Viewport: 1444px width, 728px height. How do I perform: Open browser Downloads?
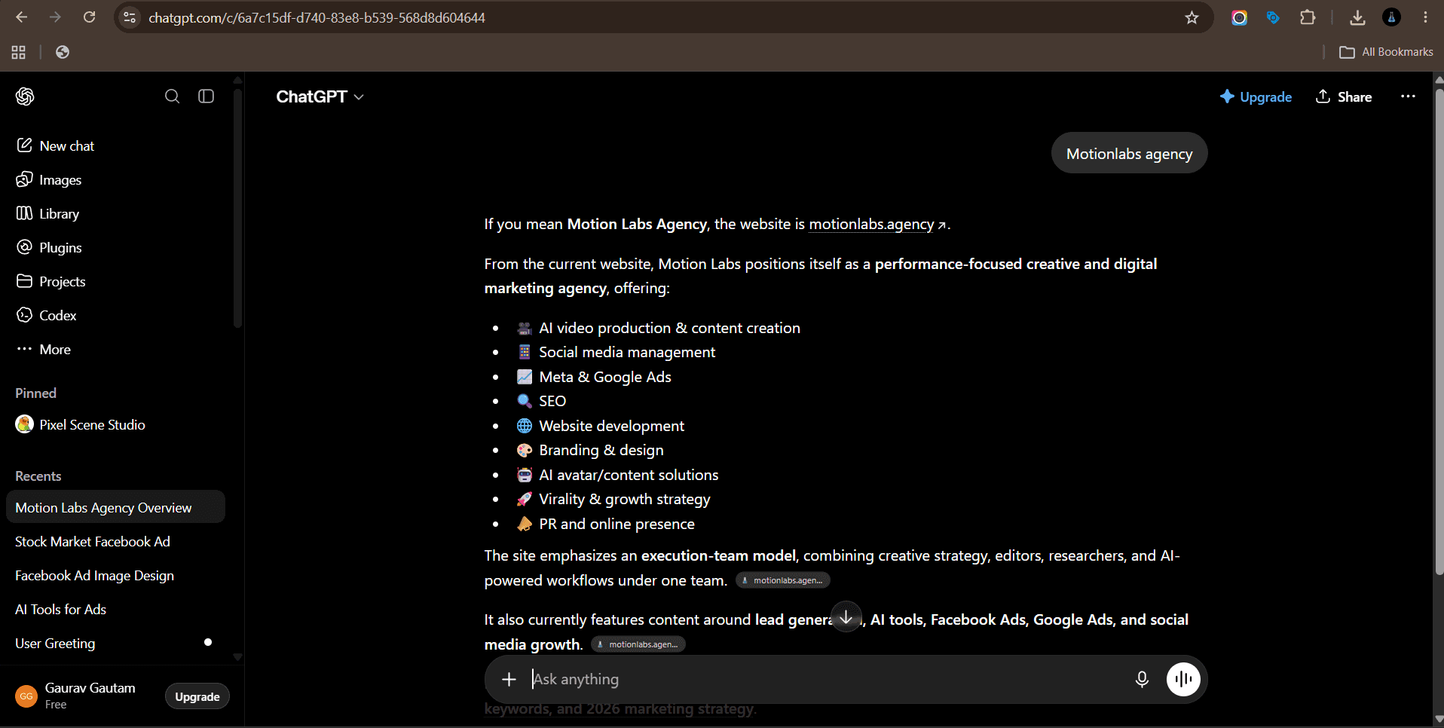[x=1357, y=17]
